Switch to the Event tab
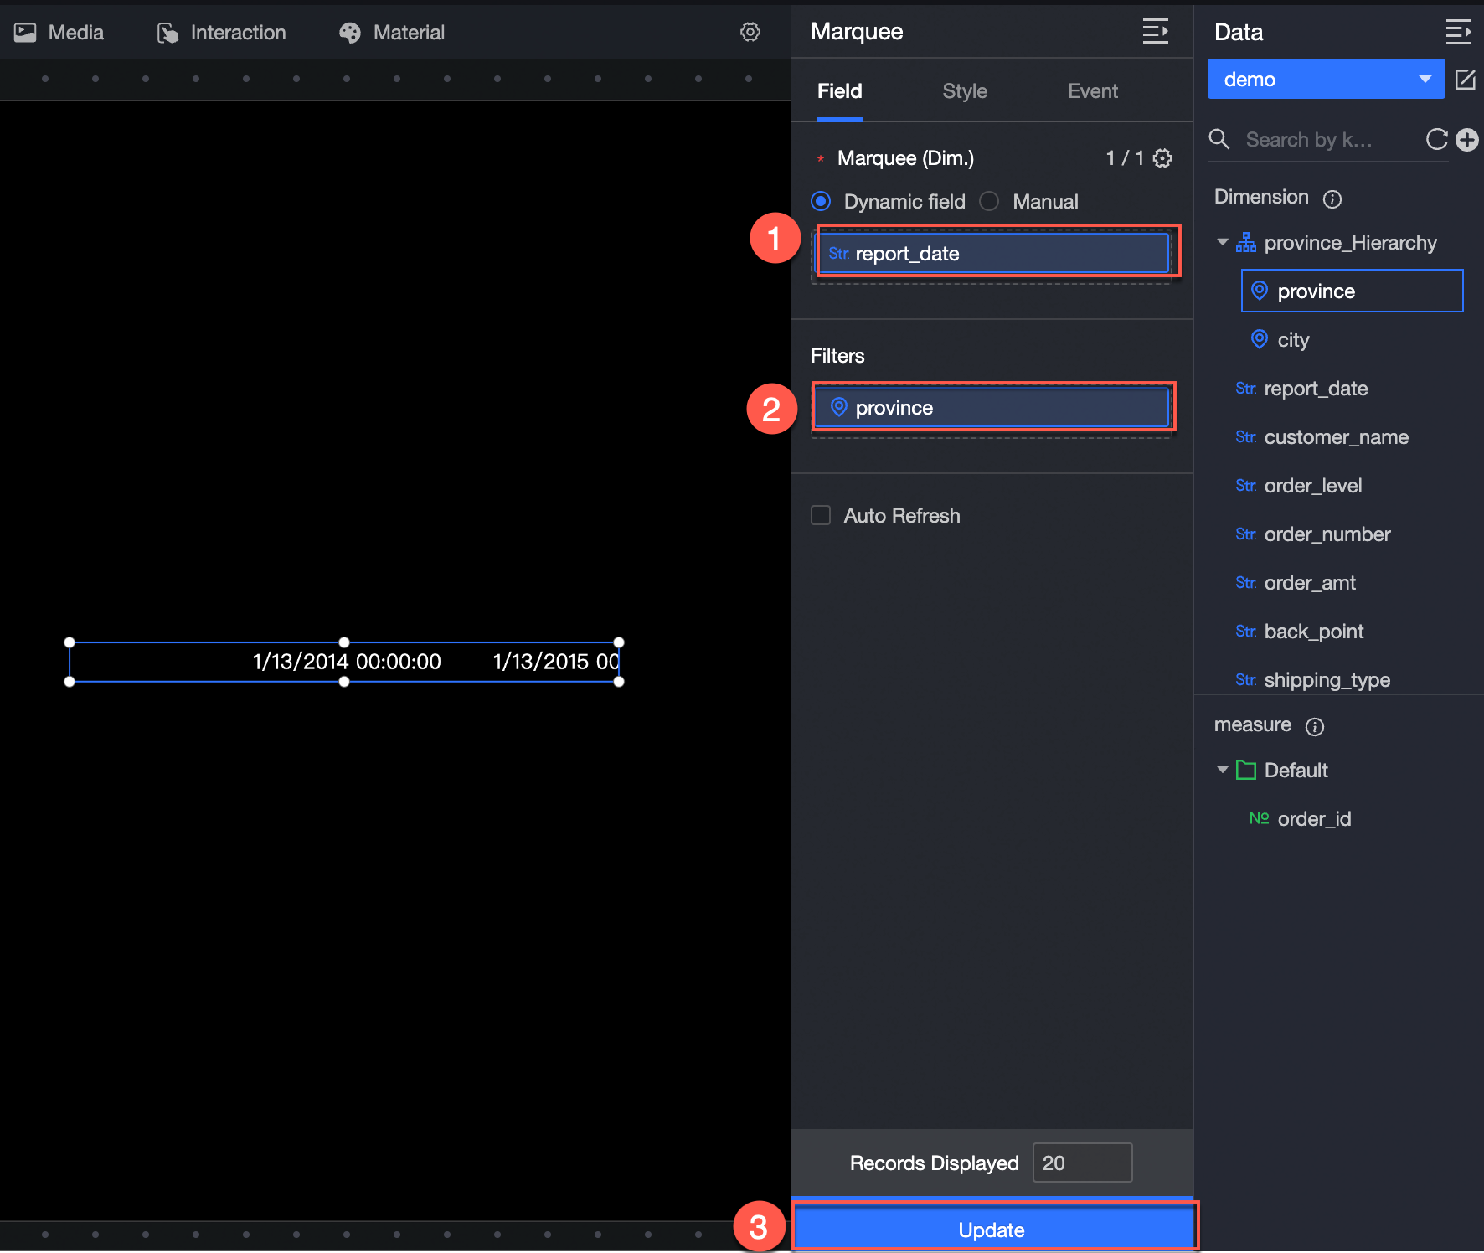 coord(1092,91)
